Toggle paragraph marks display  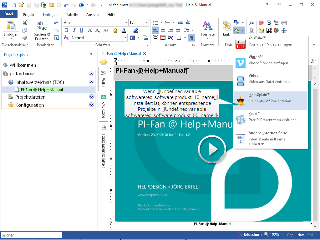click(x=192, y=38)
